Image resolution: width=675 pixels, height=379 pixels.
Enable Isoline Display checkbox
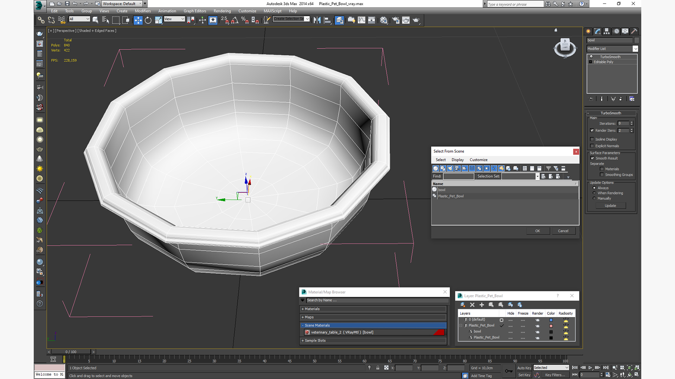click(592, 139)
